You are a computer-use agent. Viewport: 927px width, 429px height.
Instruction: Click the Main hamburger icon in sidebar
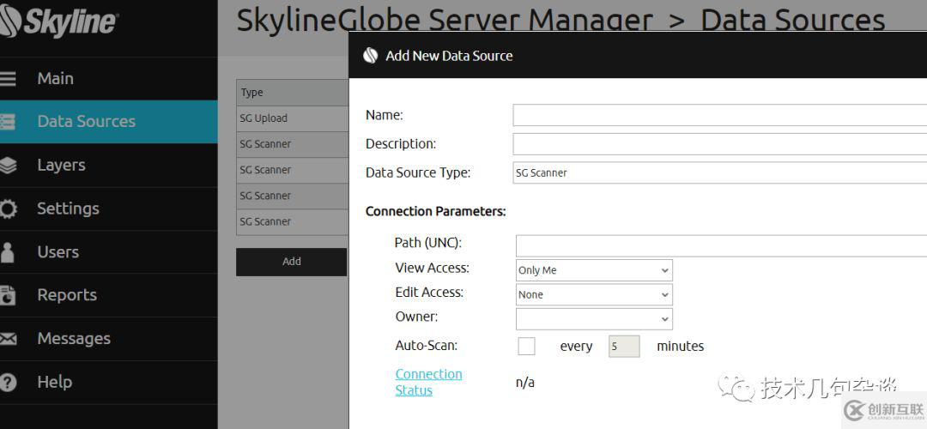pos(8,79)
